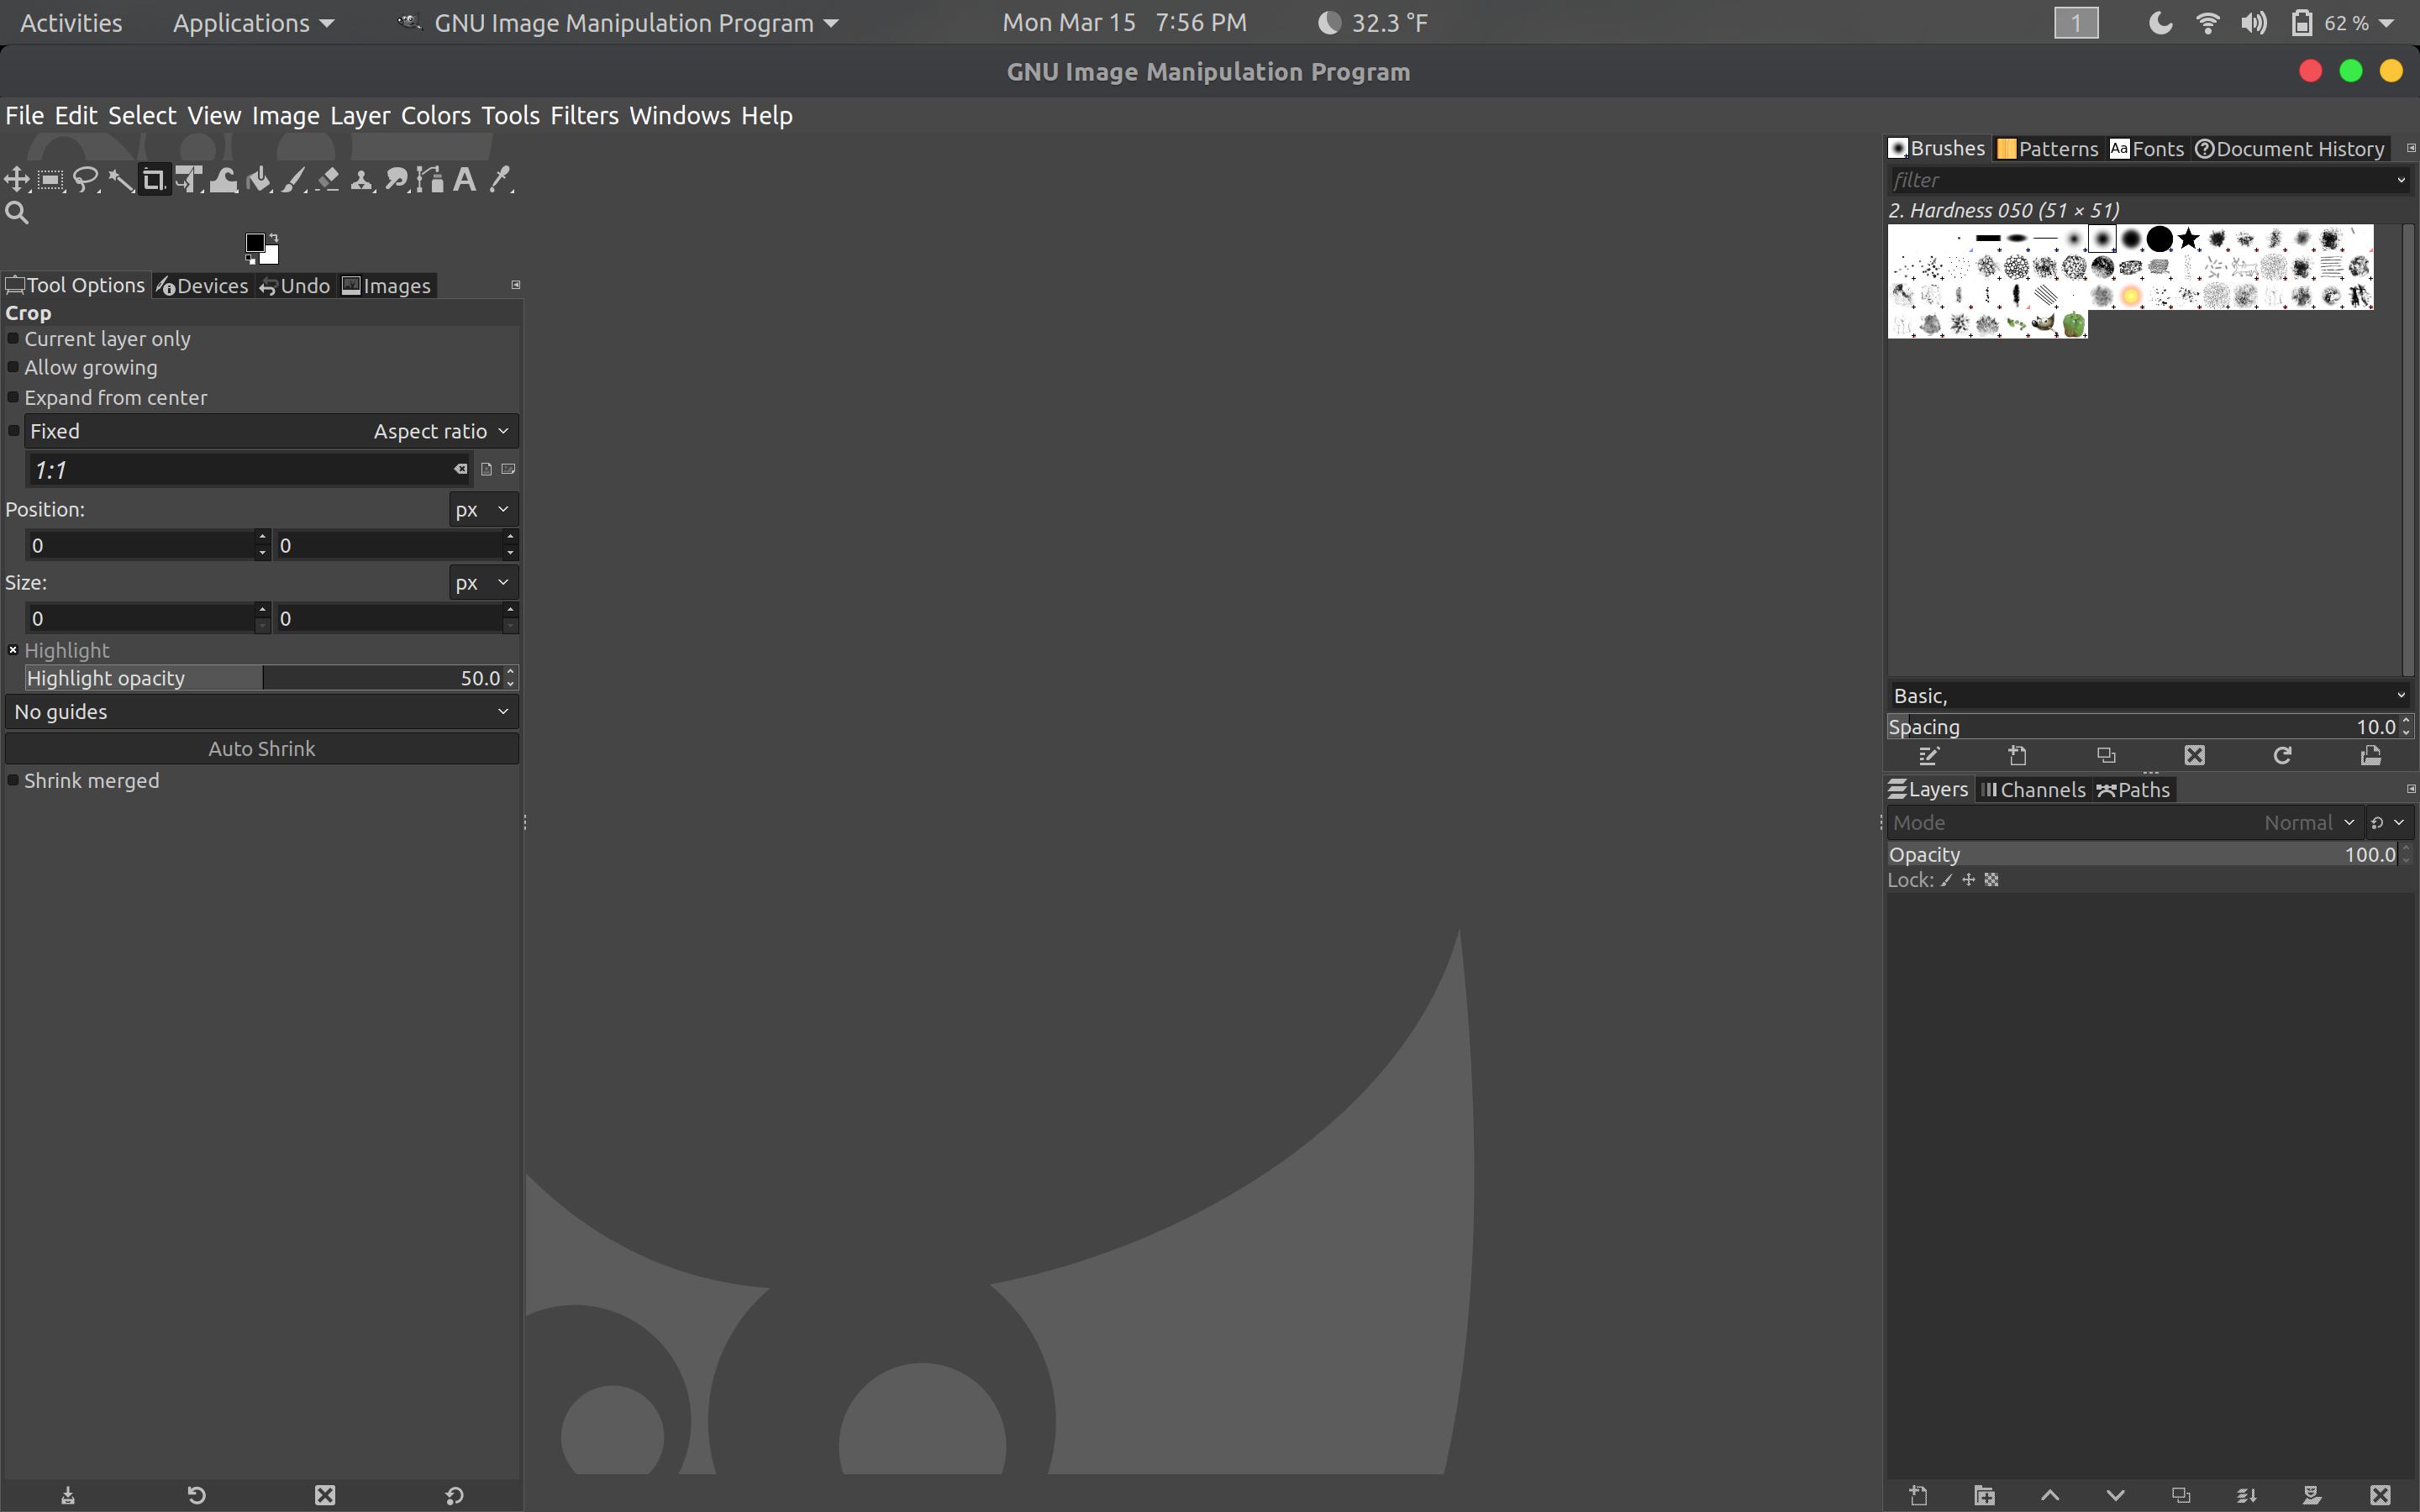This screenshot has height=1512, width=2420.
Task: Click the brush filter input field
Action: pos(2140,180)
